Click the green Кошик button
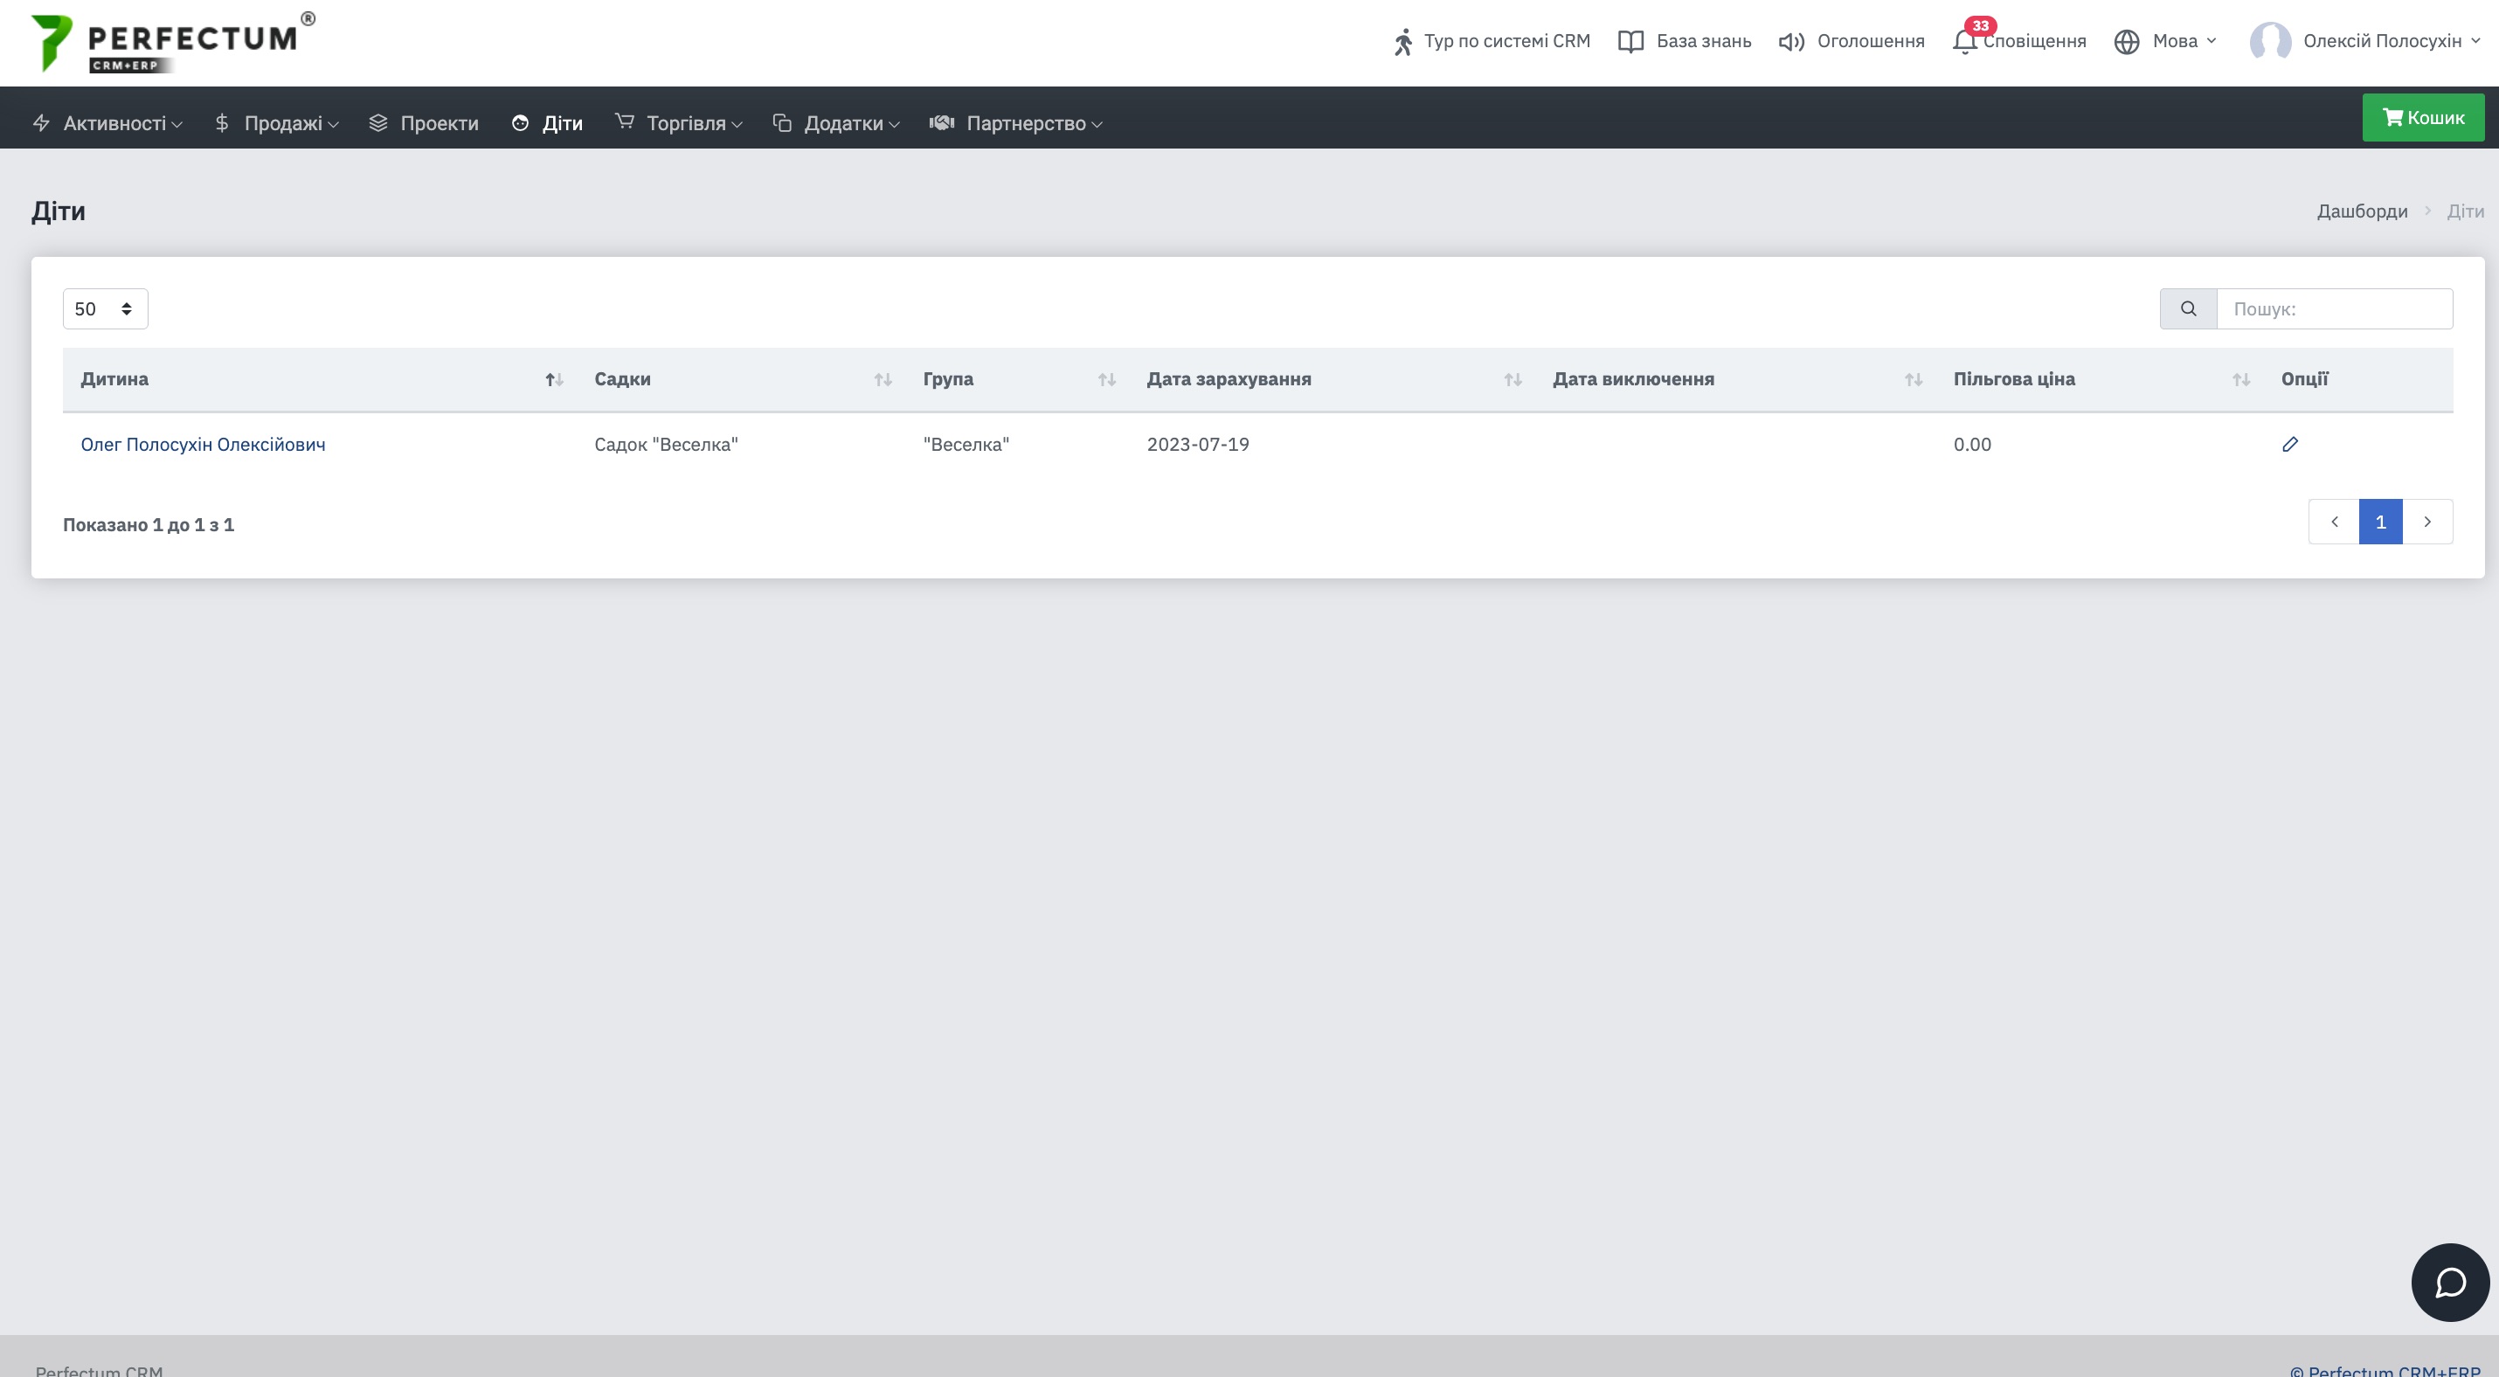 point(2422,117)
